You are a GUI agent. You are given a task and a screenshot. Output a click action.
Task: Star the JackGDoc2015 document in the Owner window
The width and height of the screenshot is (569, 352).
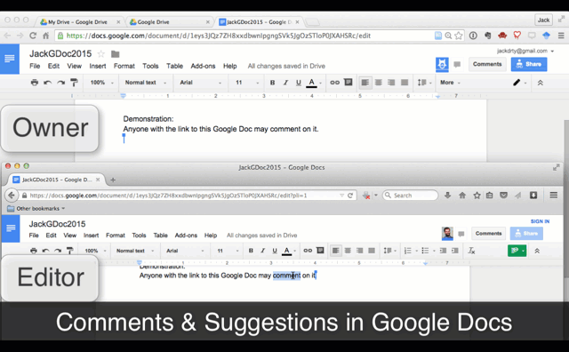tap(100, 54)
